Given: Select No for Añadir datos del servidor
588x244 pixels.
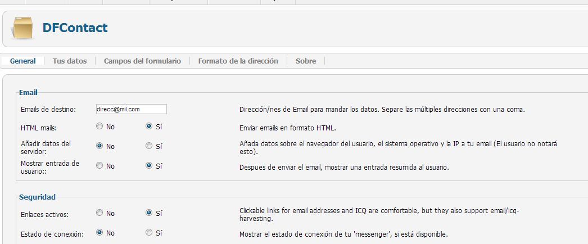Looking at the screenshot, I should tap(99, 146).
